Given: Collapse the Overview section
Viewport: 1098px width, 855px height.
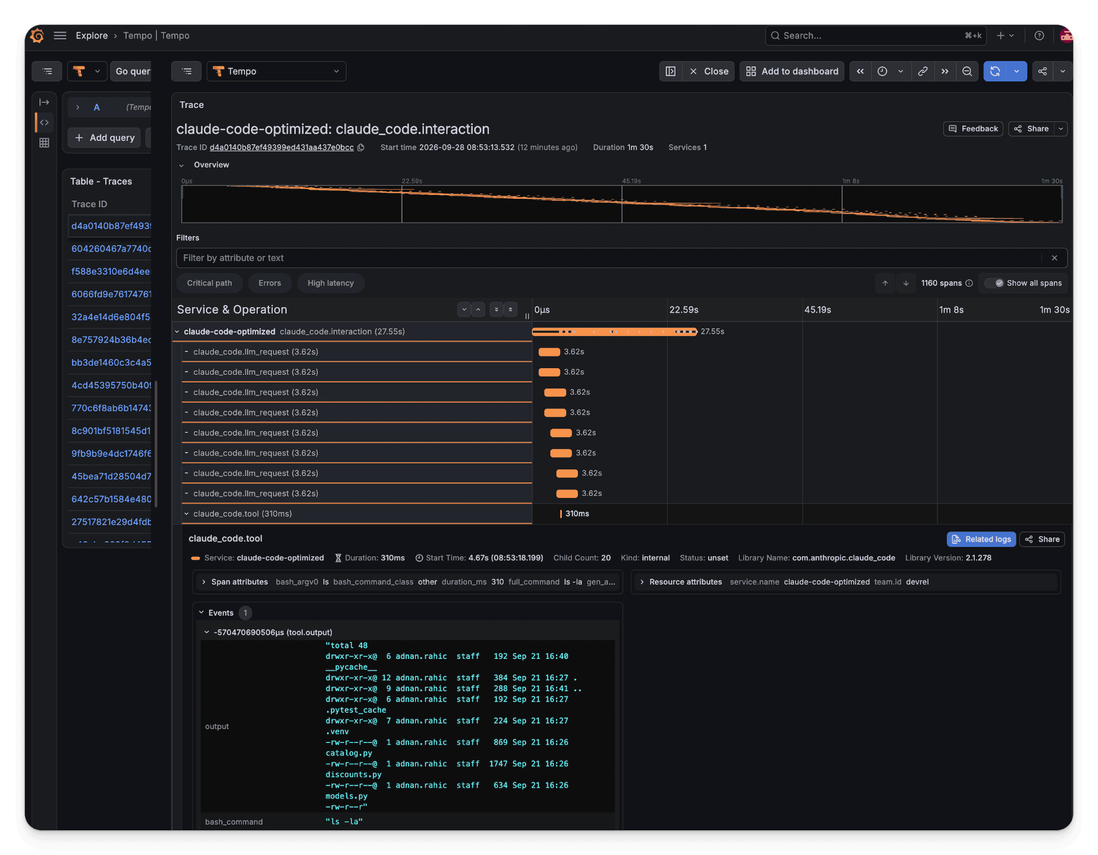Looking at the screenshot, I should pyautogui.click(x=182, y=165).
